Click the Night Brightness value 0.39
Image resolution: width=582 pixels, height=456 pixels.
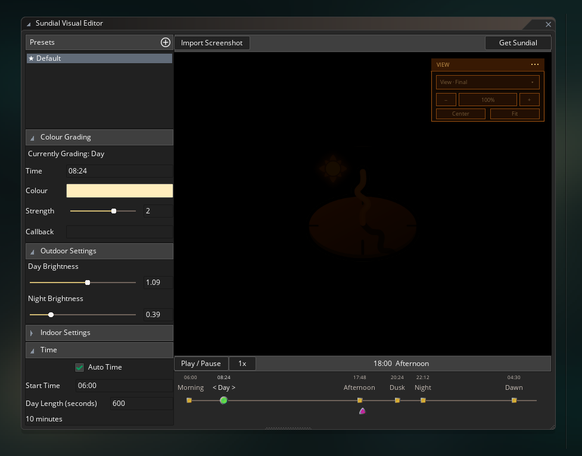(158, 315)
